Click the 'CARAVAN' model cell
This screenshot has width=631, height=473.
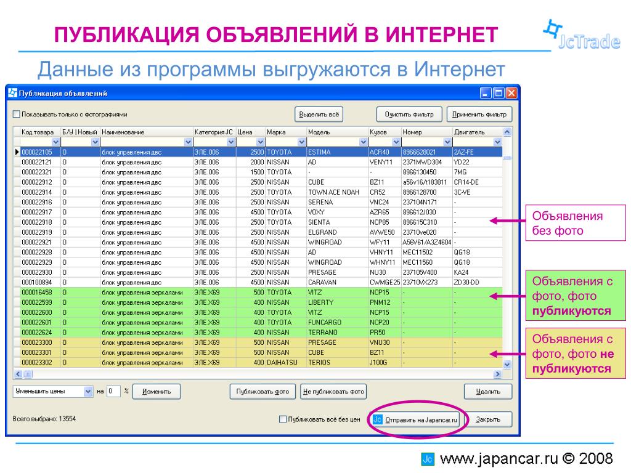tap(337, 282)
